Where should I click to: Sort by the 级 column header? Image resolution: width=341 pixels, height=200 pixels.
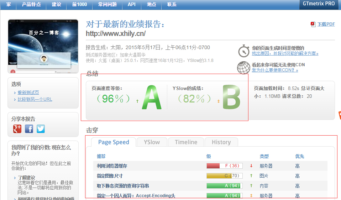[209, 156]
